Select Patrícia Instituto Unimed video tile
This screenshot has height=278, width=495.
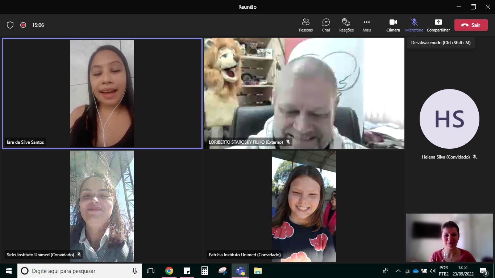pos(304,206)
